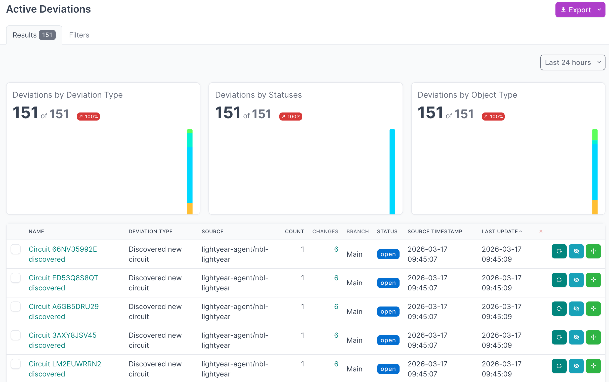This screenshot has width=609, height=382.
Task: Switch to the Filters tab
Action: (x=79, y=35)
